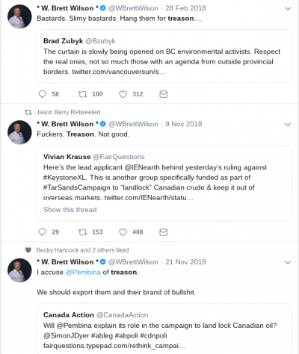This screenshot has width=299, height=354.
Task: Send 28 Feb tweet via direct message
Action: (x=164, y=94)
